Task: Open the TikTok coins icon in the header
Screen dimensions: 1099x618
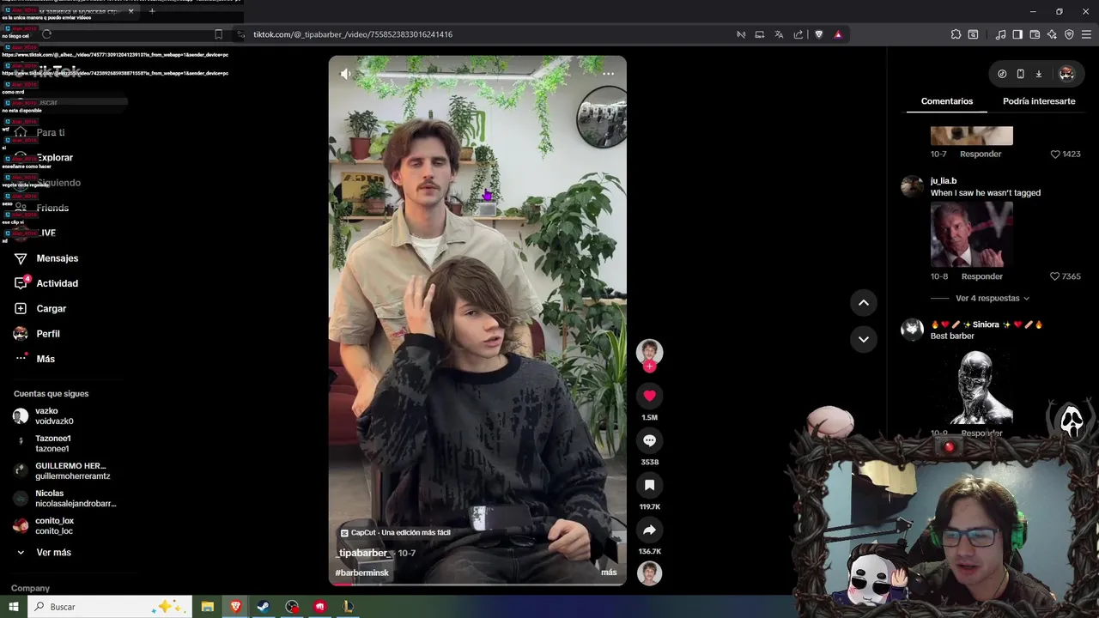Action: coord(1002,74)
